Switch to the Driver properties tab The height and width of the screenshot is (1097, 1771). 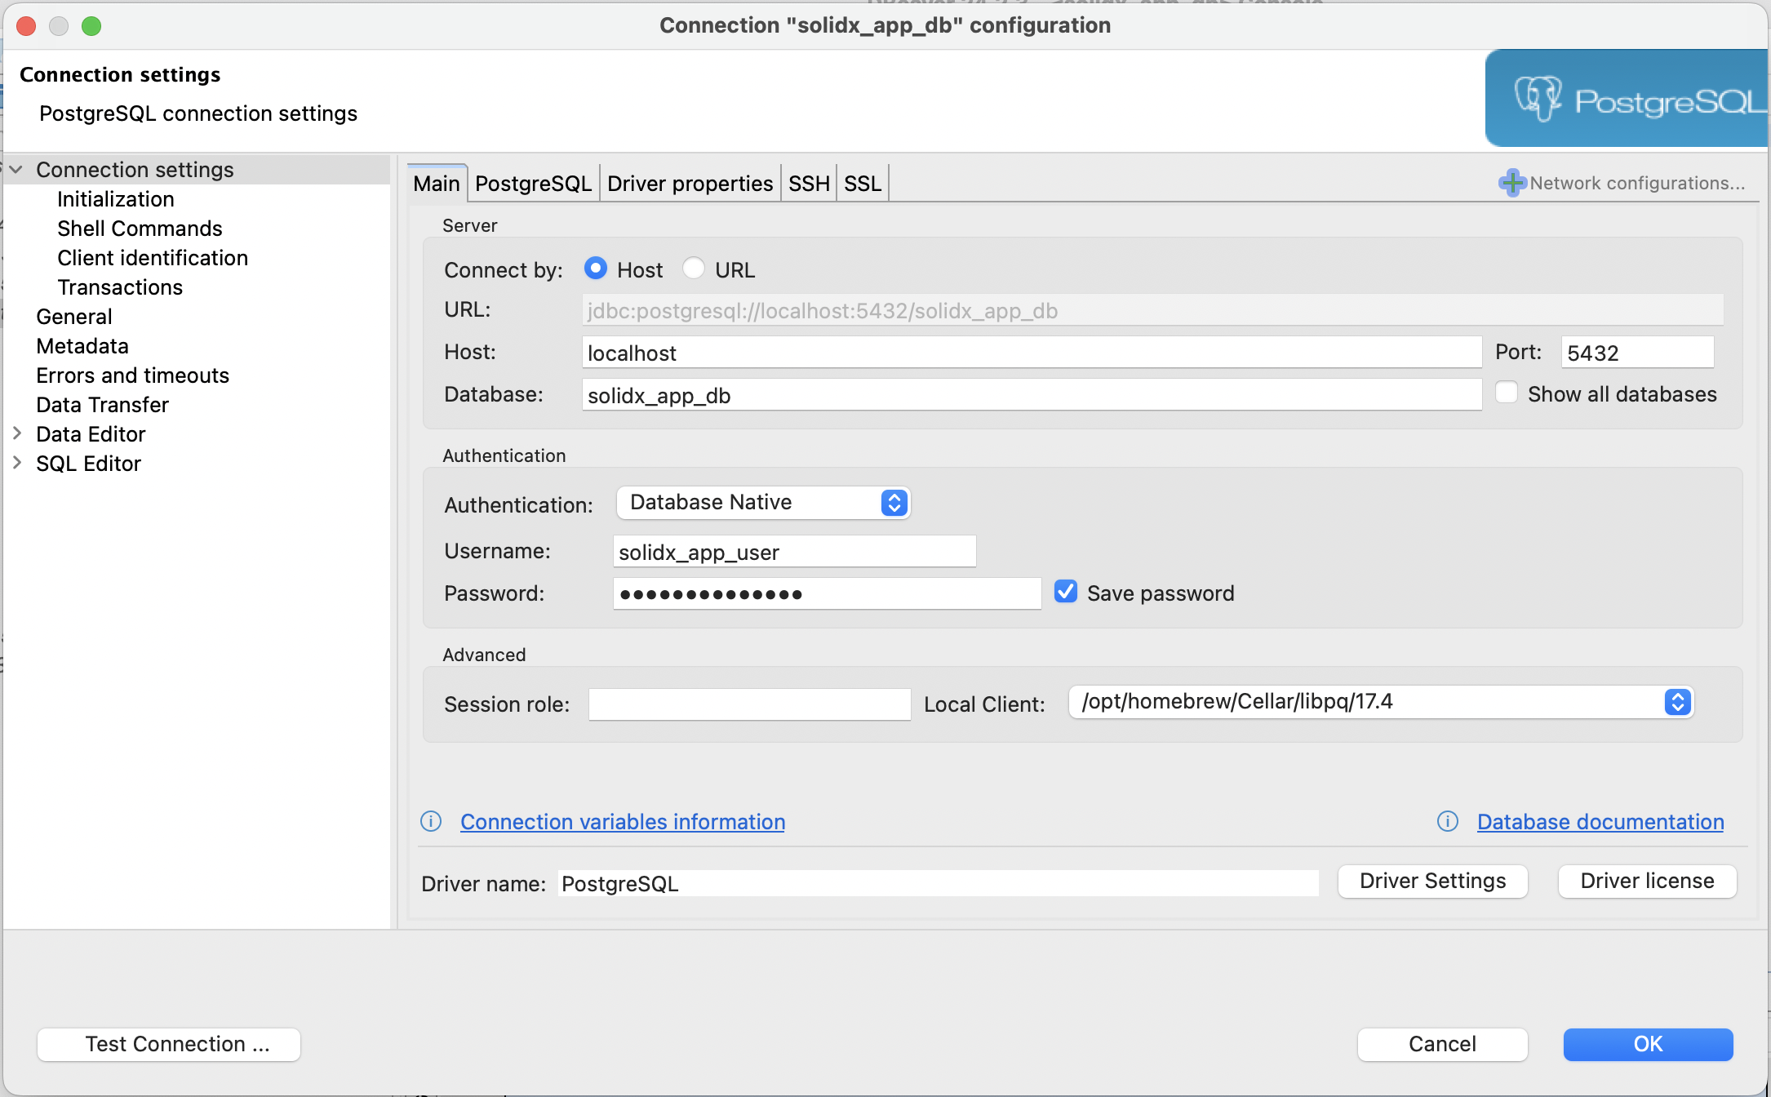[x=690, y=184]
